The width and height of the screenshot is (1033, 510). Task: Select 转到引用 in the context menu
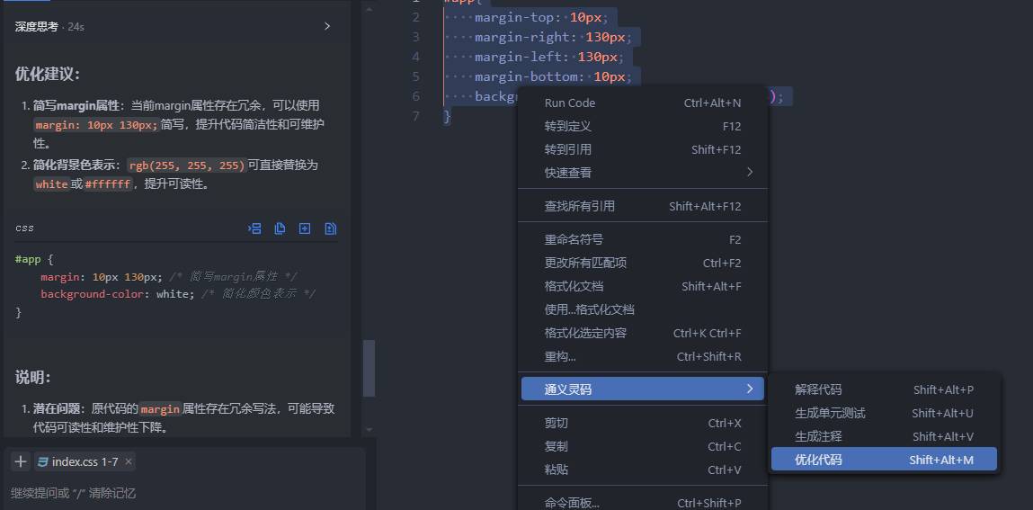pyautogui.click(x=642, y=149)
